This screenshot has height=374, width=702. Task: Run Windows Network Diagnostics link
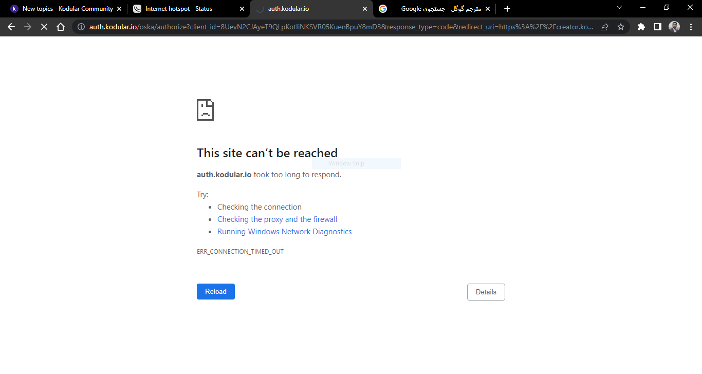(285, 232)
